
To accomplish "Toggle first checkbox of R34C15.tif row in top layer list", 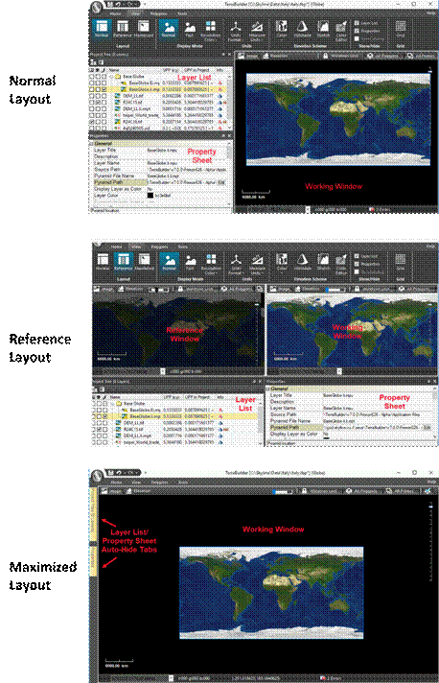I will click(92, 102).
